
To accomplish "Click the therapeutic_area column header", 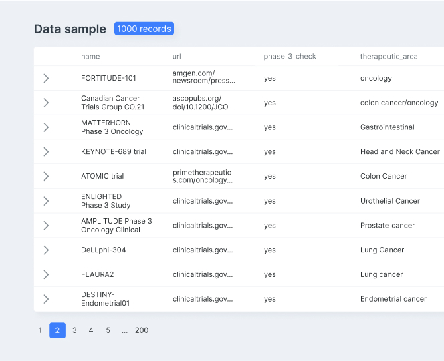I will pos(388,57).
